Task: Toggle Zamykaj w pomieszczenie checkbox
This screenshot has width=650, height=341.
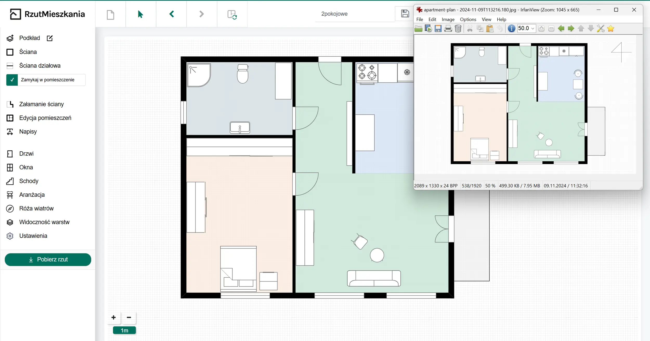Action: (x=12, y=80)
